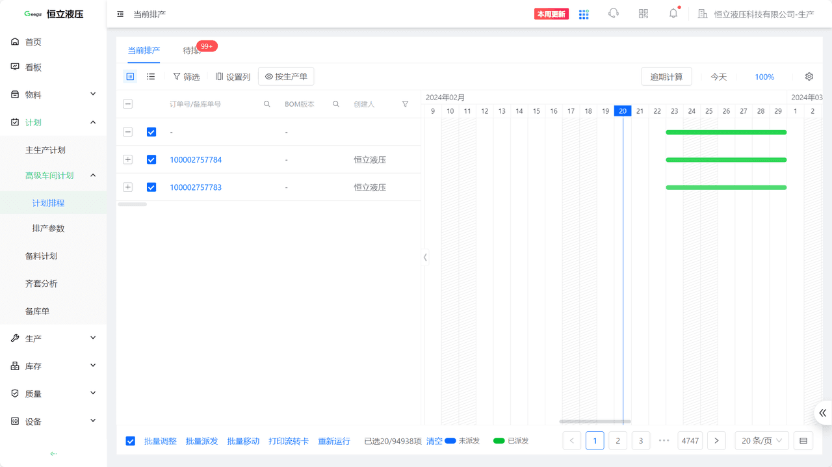
Task: Click 重新运行 link
Action: [x=334, y=441]
